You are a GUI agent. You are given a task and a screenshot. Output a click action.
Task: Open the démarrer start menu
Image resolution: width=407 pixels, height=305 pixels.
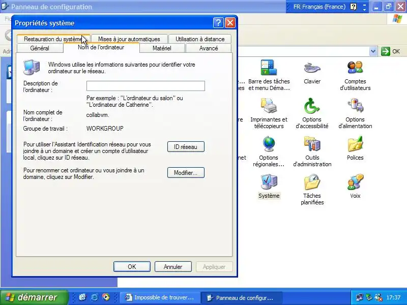coord(34,297)
